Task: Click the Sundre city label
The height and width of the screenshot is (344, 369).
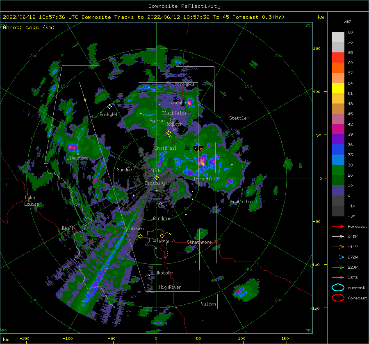Action: coord(124,169)
